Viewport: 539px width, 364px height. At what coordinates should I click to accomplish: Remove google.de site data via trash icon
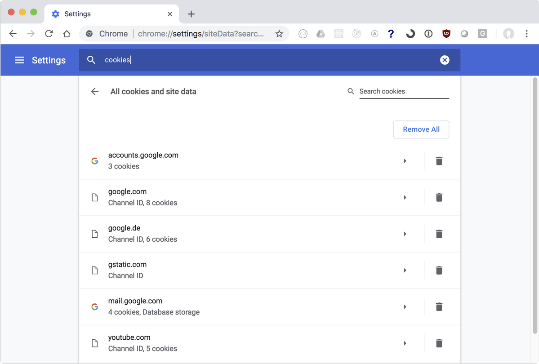439,234
